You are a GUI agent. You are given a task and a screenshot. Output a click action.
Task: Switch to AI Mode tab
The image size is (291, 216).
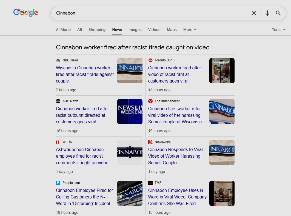(63, 30)
